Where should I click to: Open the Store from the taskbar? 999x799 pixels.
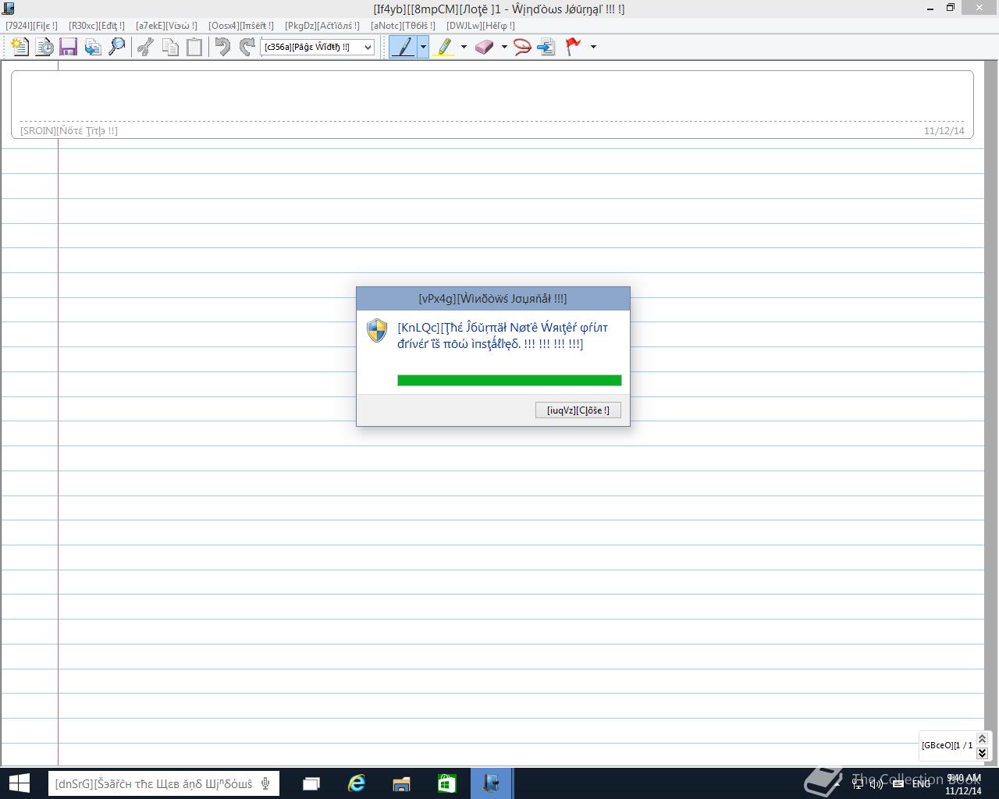[x=446, y=783]
